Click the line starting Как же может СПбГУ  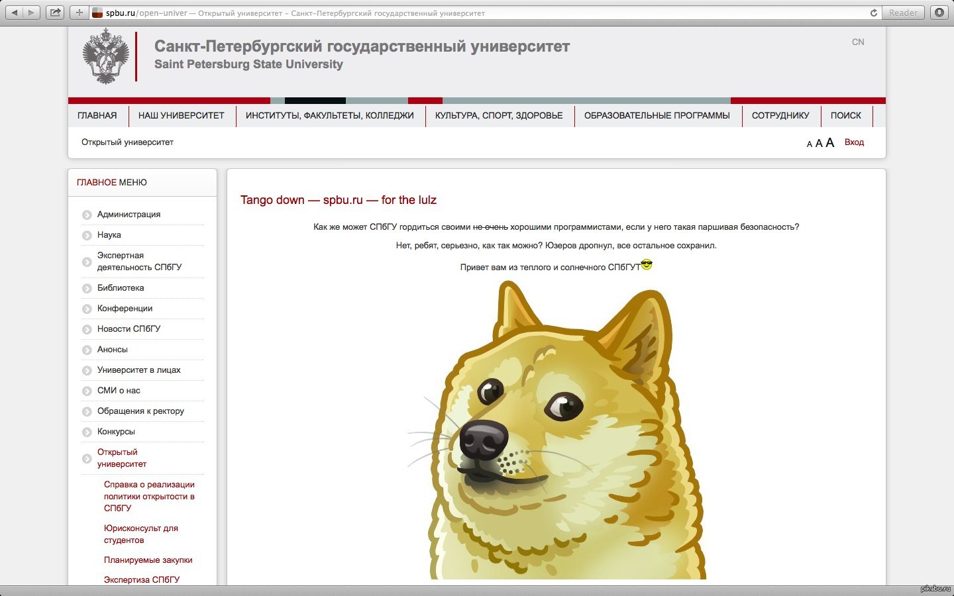pyautogui.click(x=556, y=226)
